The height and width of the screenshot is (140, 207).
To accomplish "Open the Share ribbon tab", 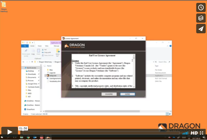I will [40, 46].
